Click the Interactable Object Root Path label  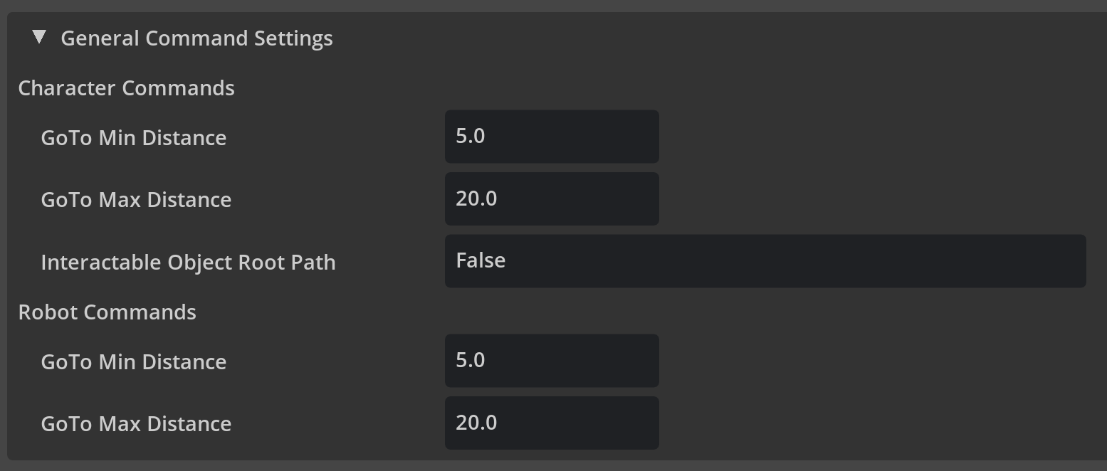tap(188, 262)
